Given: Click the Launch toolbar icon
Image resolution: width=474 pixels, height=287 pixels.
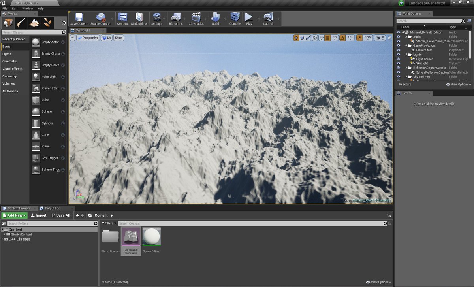Looking at the screenshot, I should (x=268, y=19).
